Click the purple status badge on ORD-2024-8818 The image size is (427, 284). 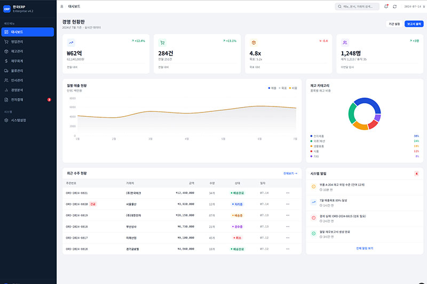pyautogui.click(x=237, y=226)
